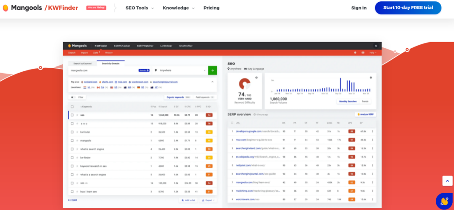Open LinkMiner in app top bar
The height and width of the screenshot is (210, 454).
[166, 46]
